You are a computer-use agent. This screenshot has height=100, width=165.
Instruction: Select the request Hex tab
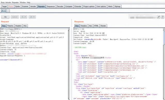coord(25,26)
